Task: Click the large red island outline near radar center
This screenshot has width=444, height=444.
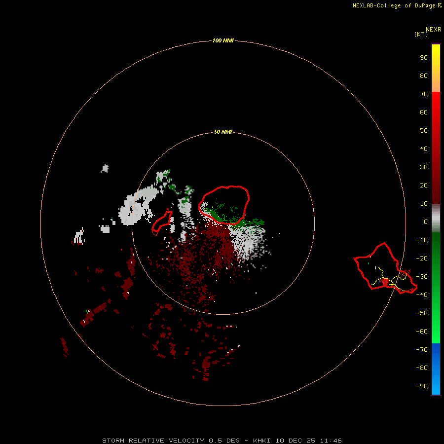Action: point(224,205)
